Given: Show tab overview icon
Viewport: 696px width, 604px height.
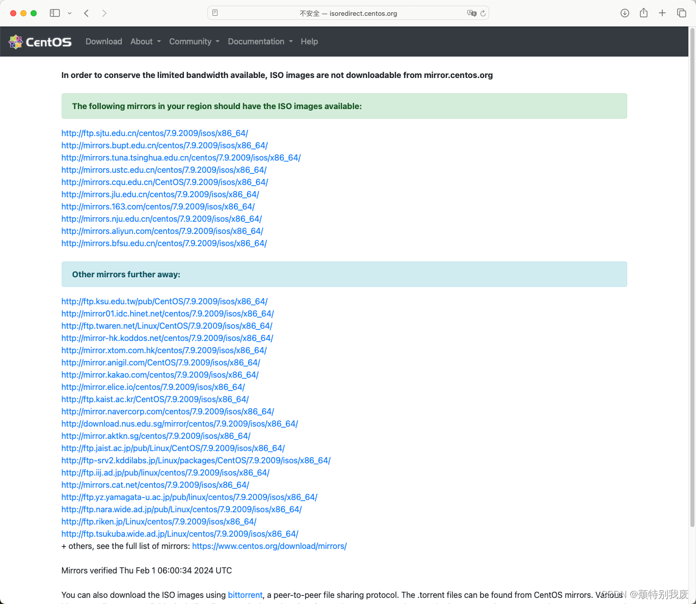Looking at the screenshot, I should [681, 13].
